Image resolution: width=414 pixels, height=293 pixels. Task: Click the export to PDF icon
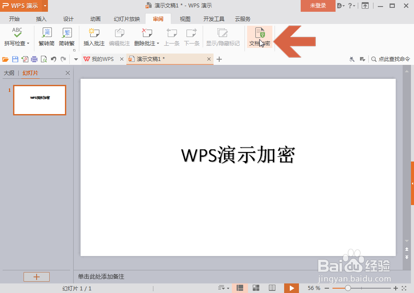(x=24, y=59)
